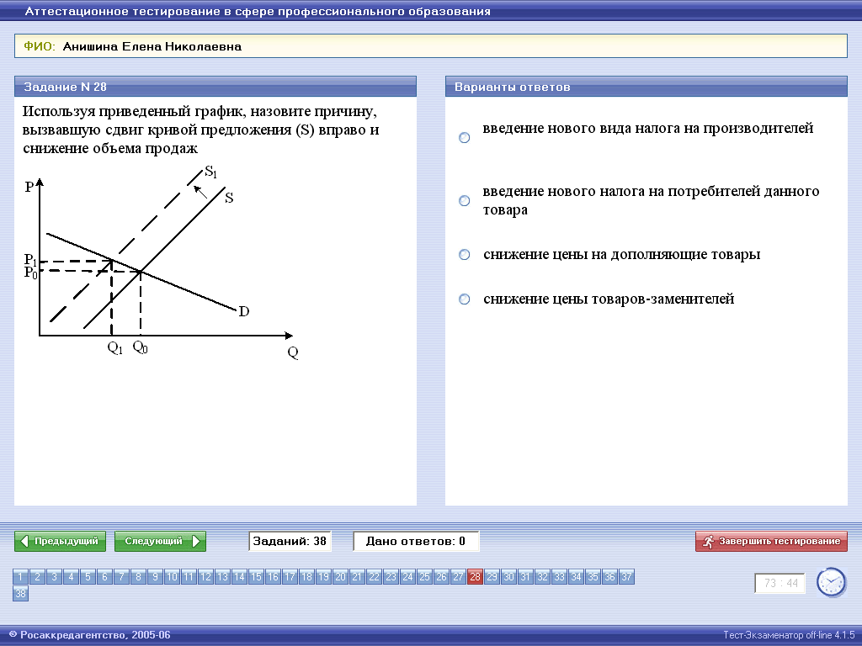Viewport: 862px width, 646px height.
Task: Show question 31
Action: [525, 577]
